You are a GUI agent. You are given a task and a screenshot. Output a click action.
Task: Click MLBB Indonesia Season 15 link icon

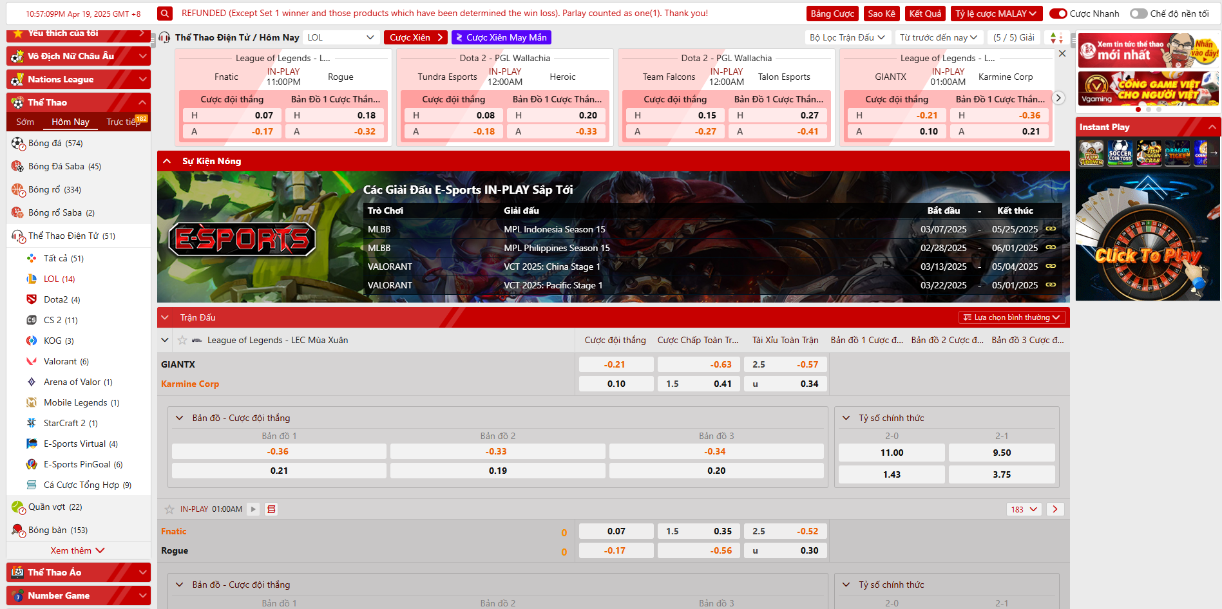(x=1051, y=229)
